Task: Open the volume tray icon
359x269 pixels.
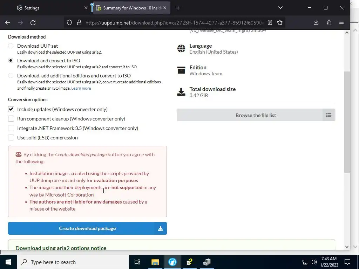Action: click(x=314, y=262)
